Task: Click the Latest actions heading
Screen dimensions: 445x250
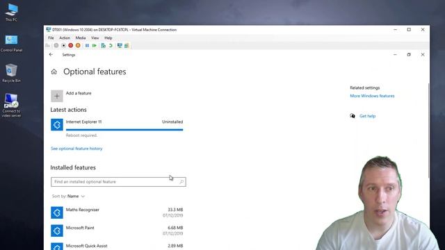Action: click(68, 110)
